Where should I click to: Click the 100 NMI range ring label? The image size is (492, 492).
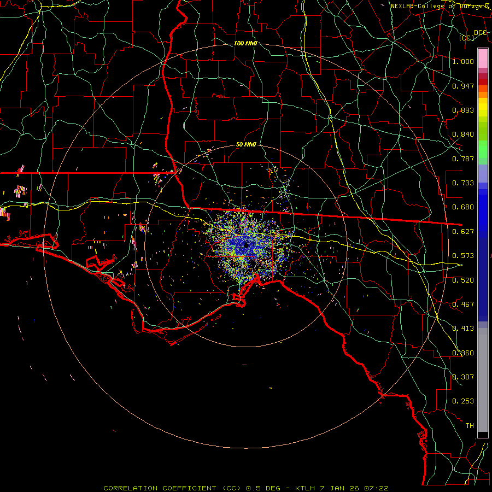coord(245,43)
